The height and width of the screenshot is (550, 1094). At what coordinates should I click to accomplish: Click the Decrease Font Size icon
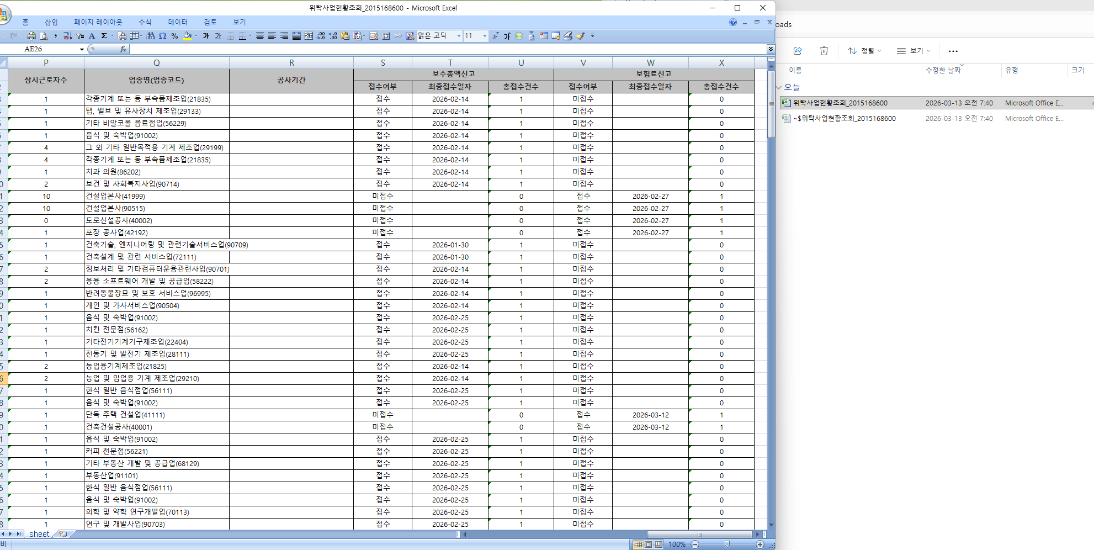coord(495,36)
